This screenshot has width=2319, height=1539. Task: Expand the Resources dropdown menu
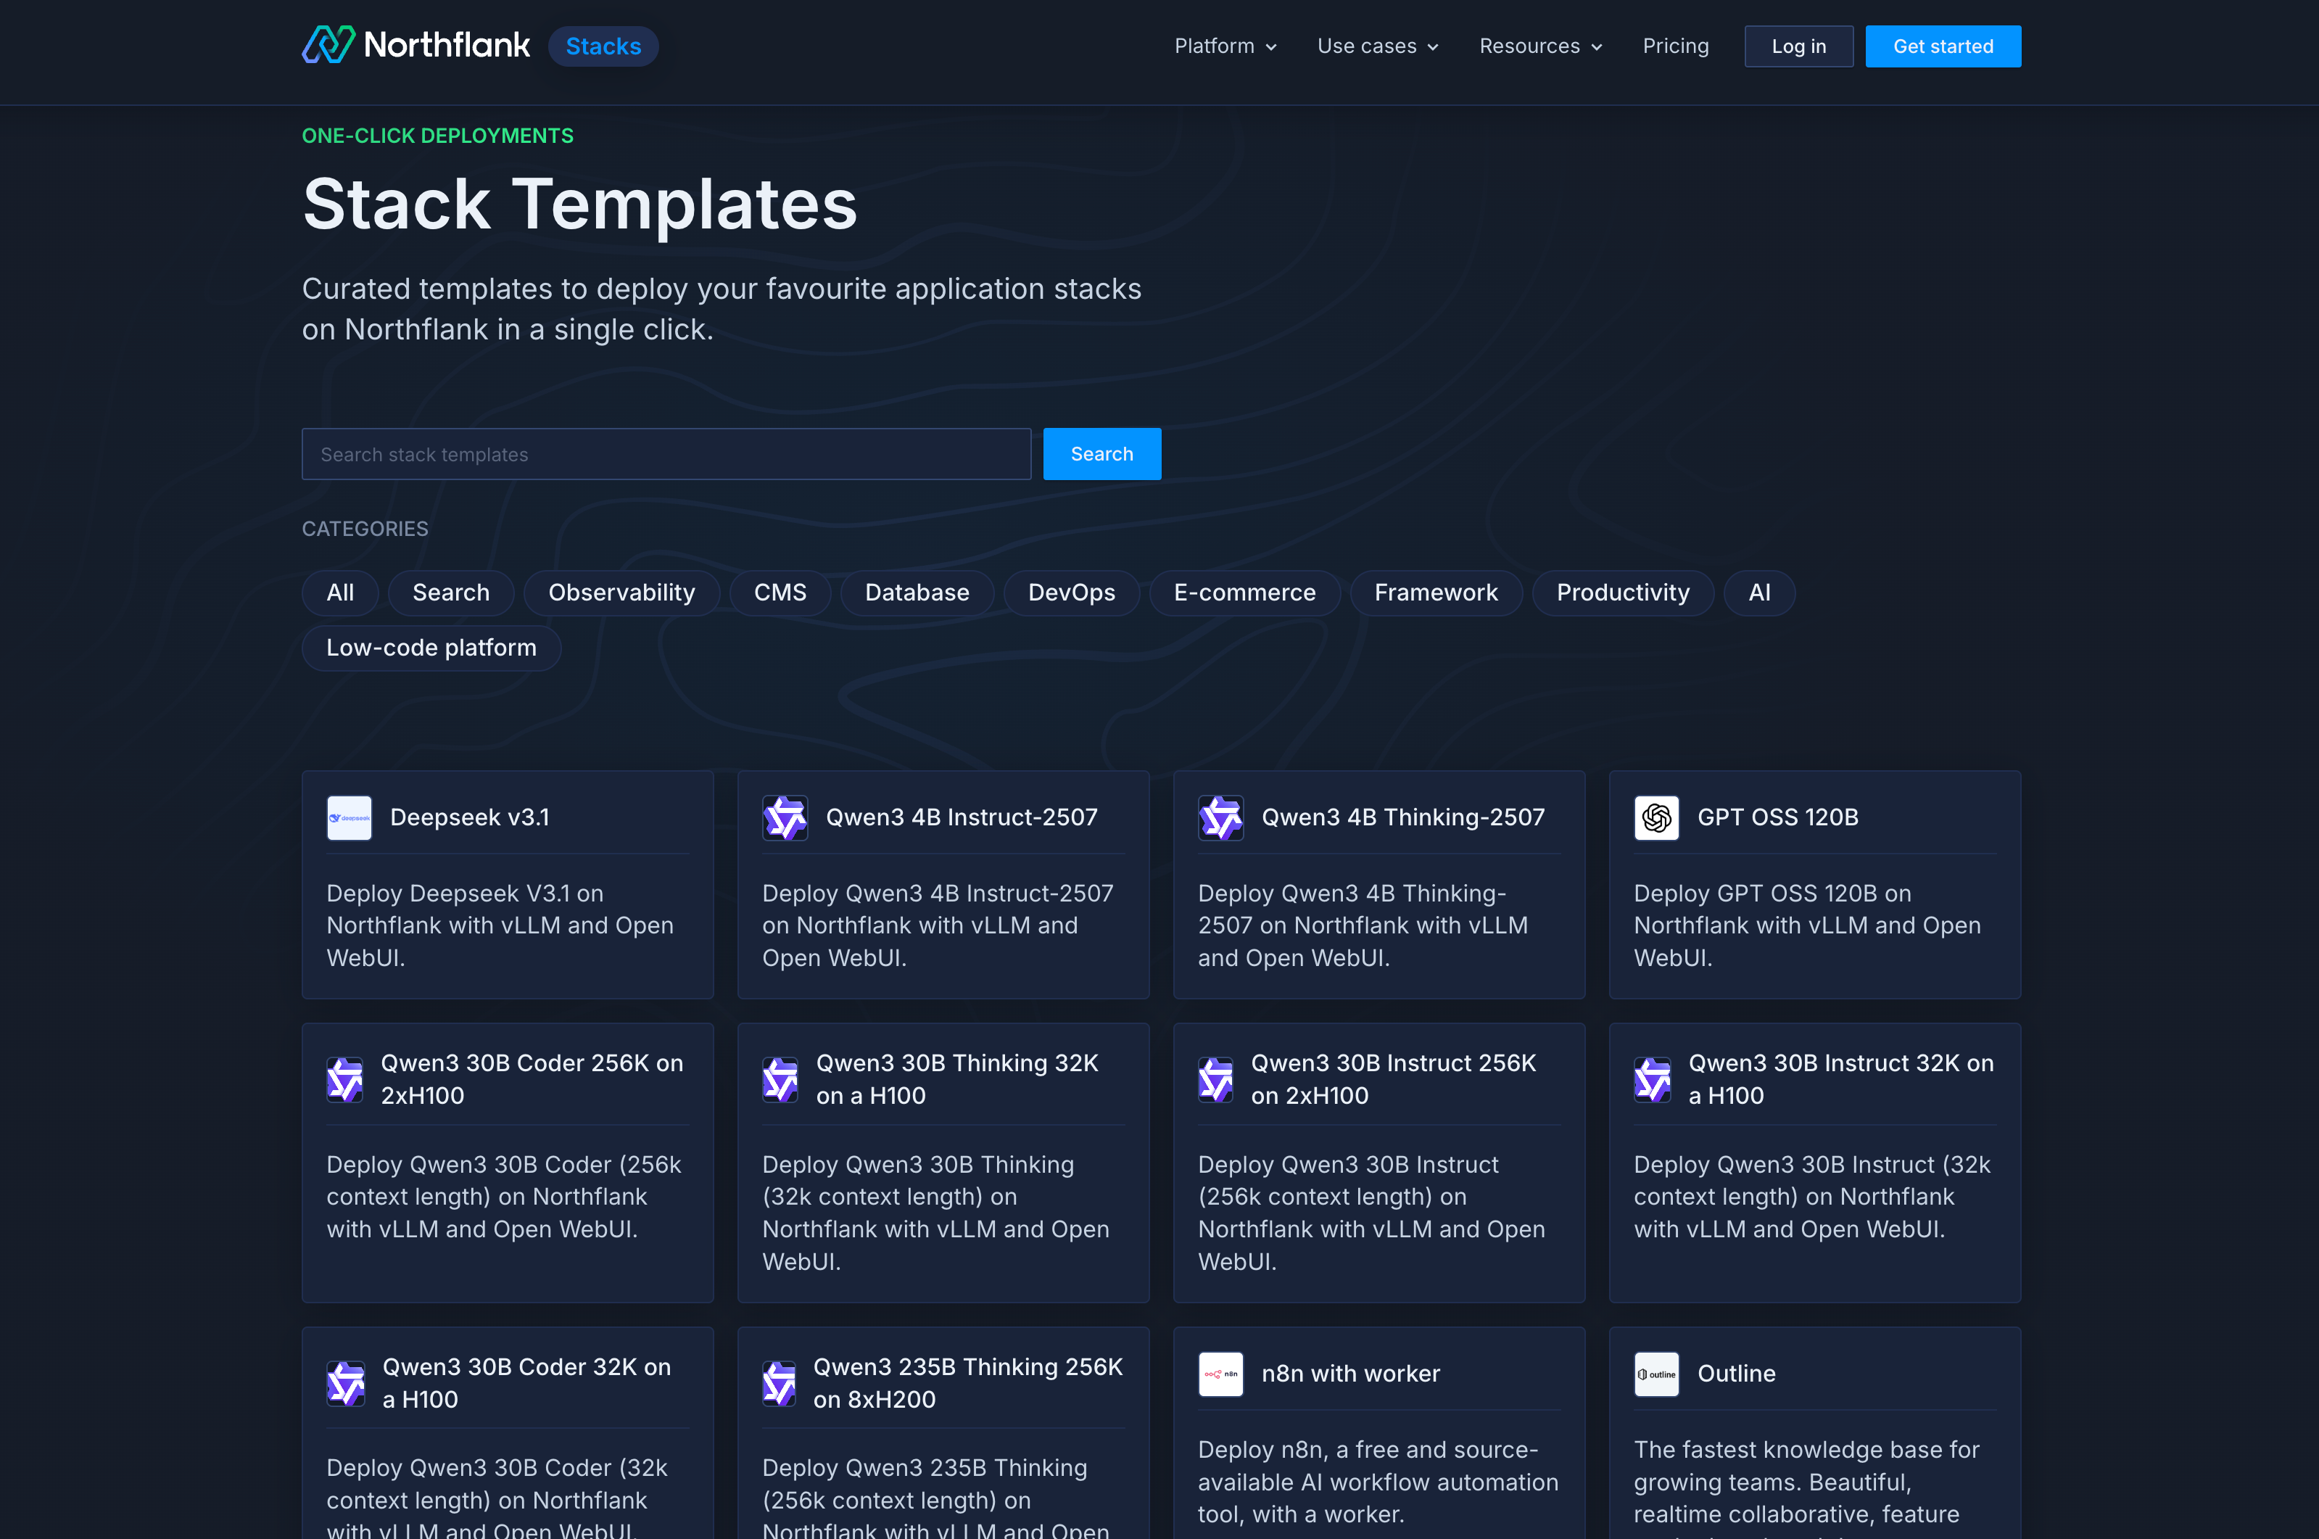tap(1541, 46)
